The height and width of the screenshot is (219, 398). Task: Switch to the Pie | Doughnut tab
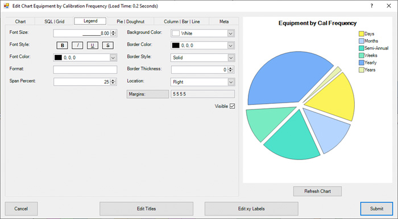click(130, 22)
